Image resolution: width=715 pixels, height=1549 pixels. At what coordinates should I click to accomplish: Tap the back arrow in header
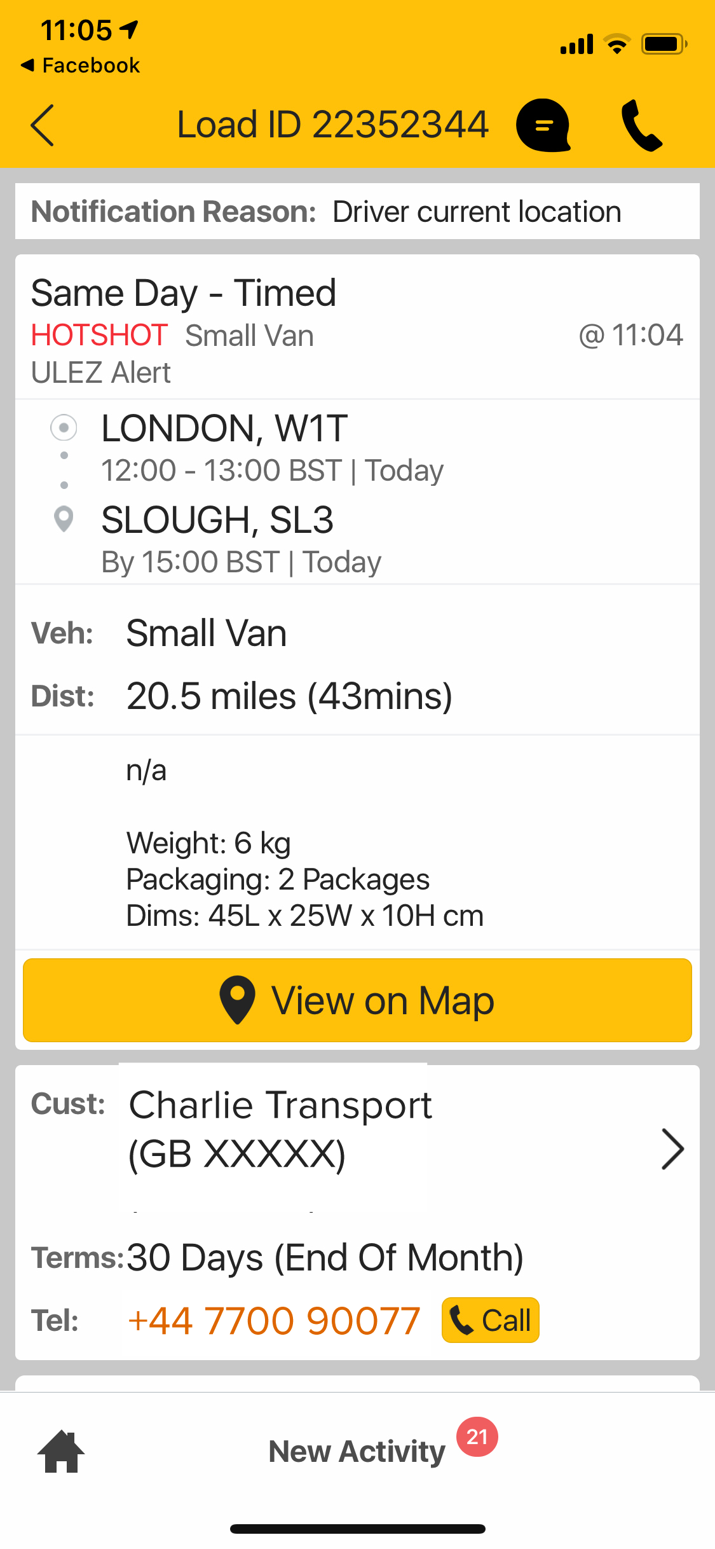click(x=43, y=125)
